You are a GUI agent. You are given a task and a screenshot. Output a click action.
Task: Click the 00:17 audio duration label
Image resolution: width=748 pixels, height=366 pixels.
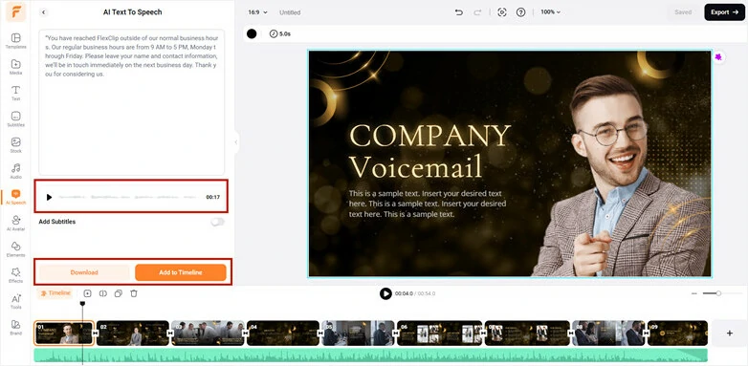click(x=212, y=197)
